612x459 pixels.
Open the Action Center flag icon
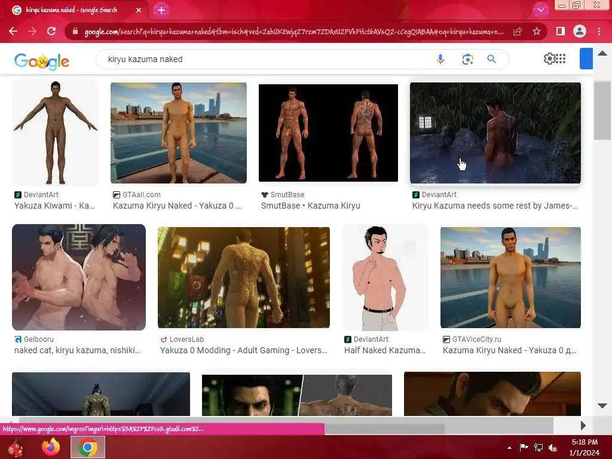point(524,447)
